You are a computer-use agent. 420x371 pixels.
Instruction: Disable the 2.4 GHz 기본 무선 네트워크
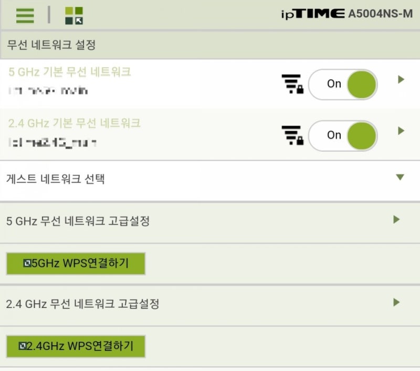coord(344,135)
